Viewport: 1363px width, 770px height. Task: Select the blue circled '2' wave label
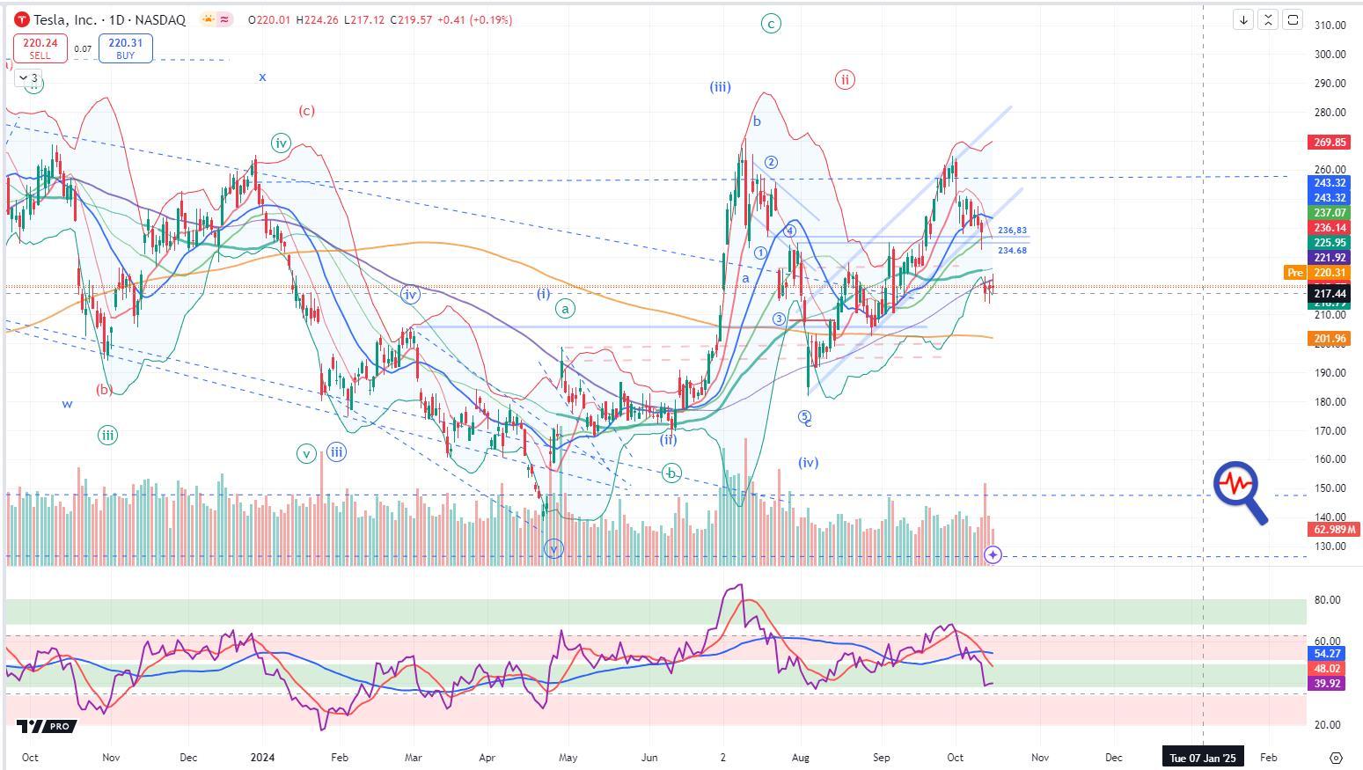coord(771,162)
